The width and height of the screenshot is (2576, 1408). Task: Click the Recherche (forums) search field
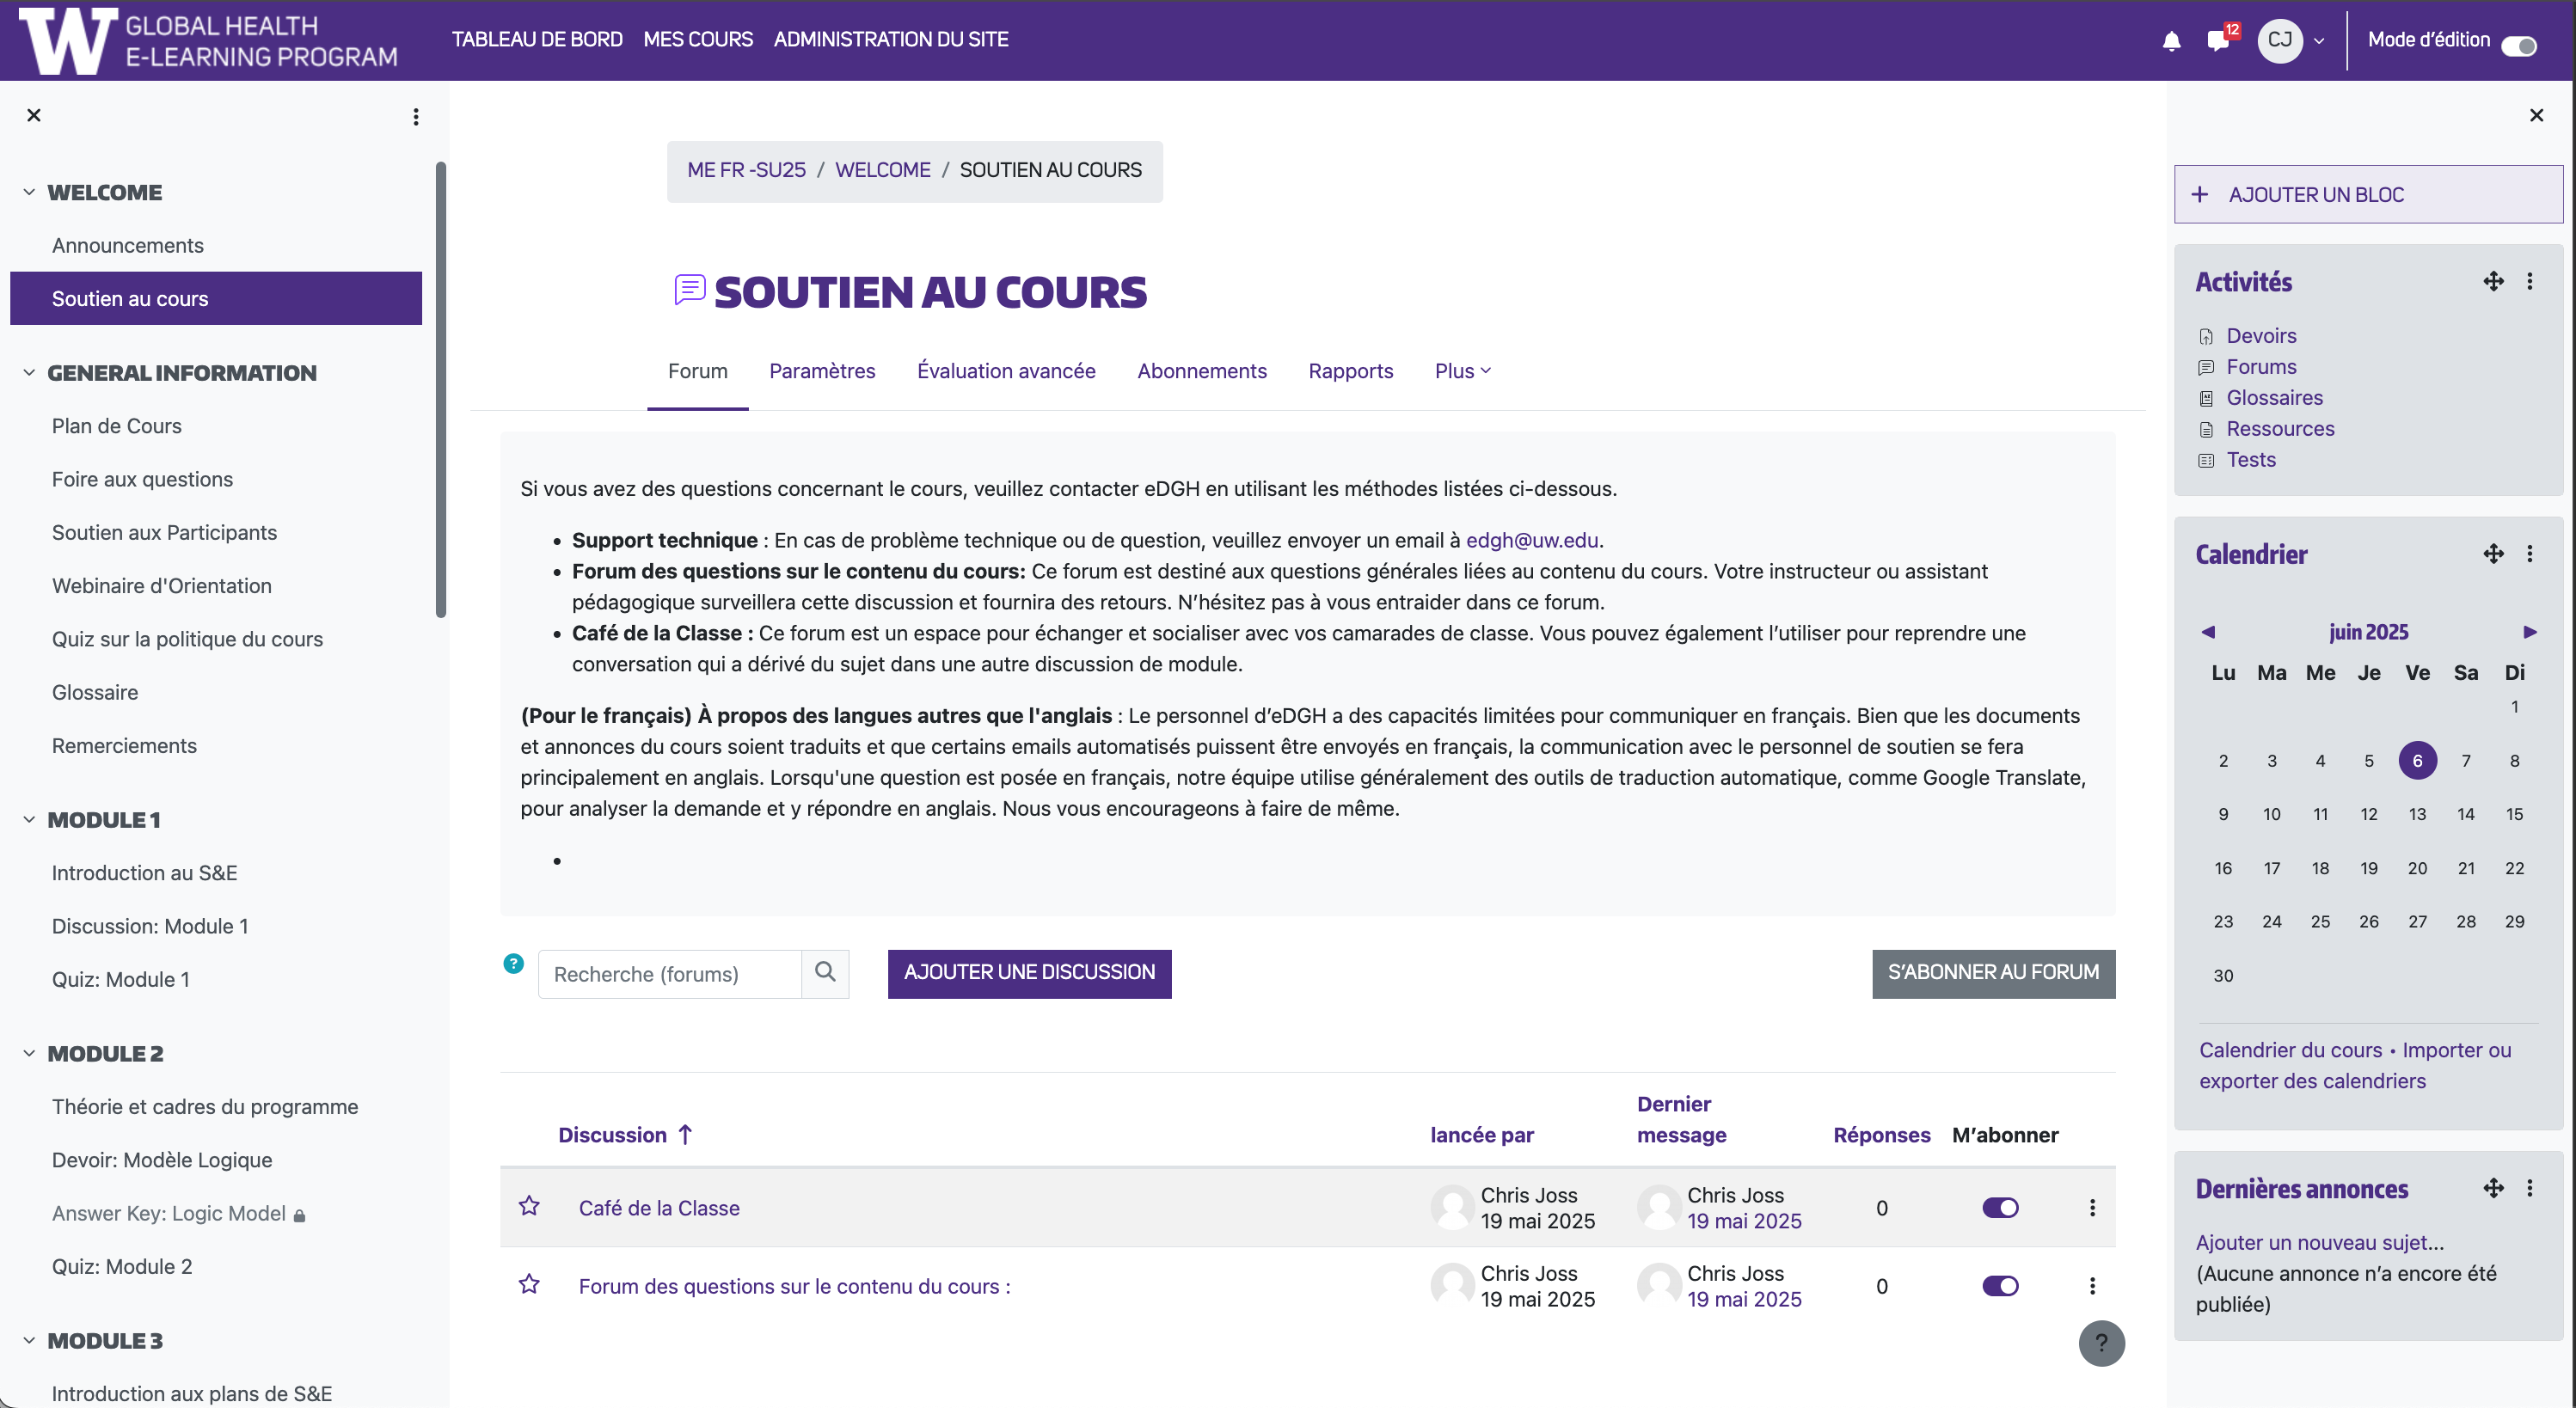669,974
